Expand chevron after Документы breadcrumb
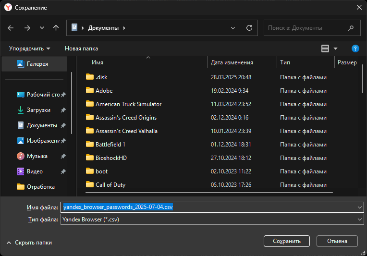367x256 pixels. [x=124, y=28]
